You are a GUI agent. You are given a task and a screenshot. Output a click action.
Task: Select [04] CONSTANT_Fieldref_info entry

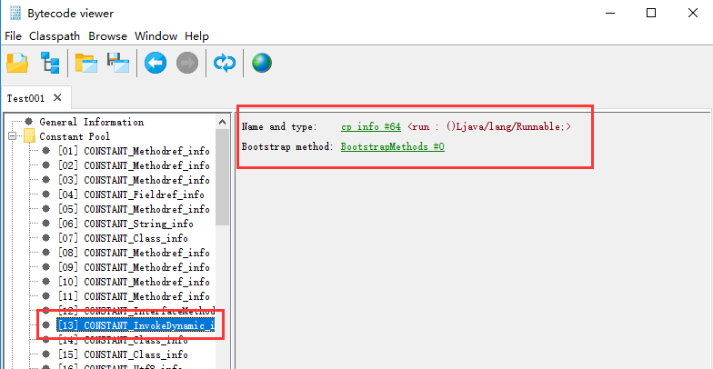click(131, 194)
